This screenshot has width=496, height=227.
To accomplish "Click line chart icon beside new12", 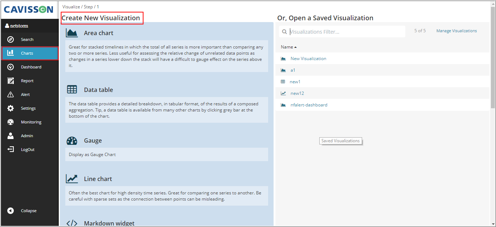I will (x=283, y=93).
